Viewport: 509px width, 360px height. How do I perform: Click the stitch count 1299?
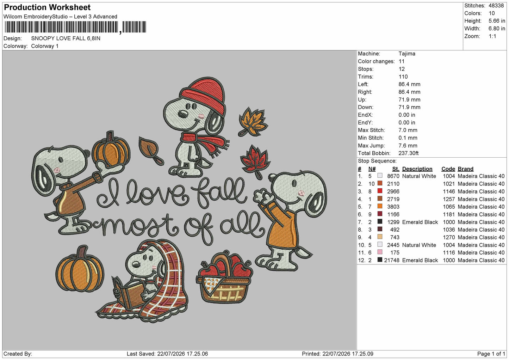pyautogui.click(x=393, y=222)
